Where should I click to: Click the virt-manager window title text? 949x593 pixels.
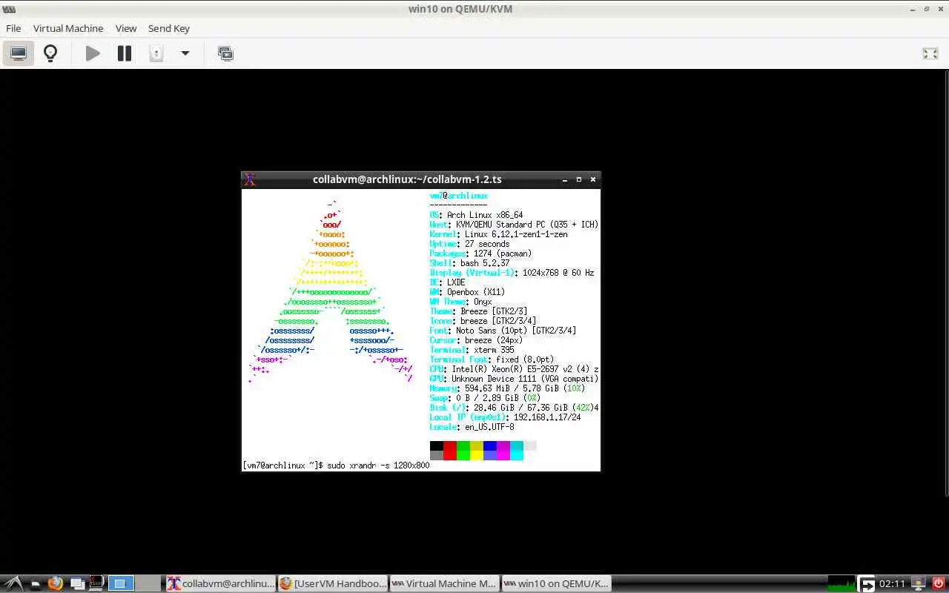(460, 9)
